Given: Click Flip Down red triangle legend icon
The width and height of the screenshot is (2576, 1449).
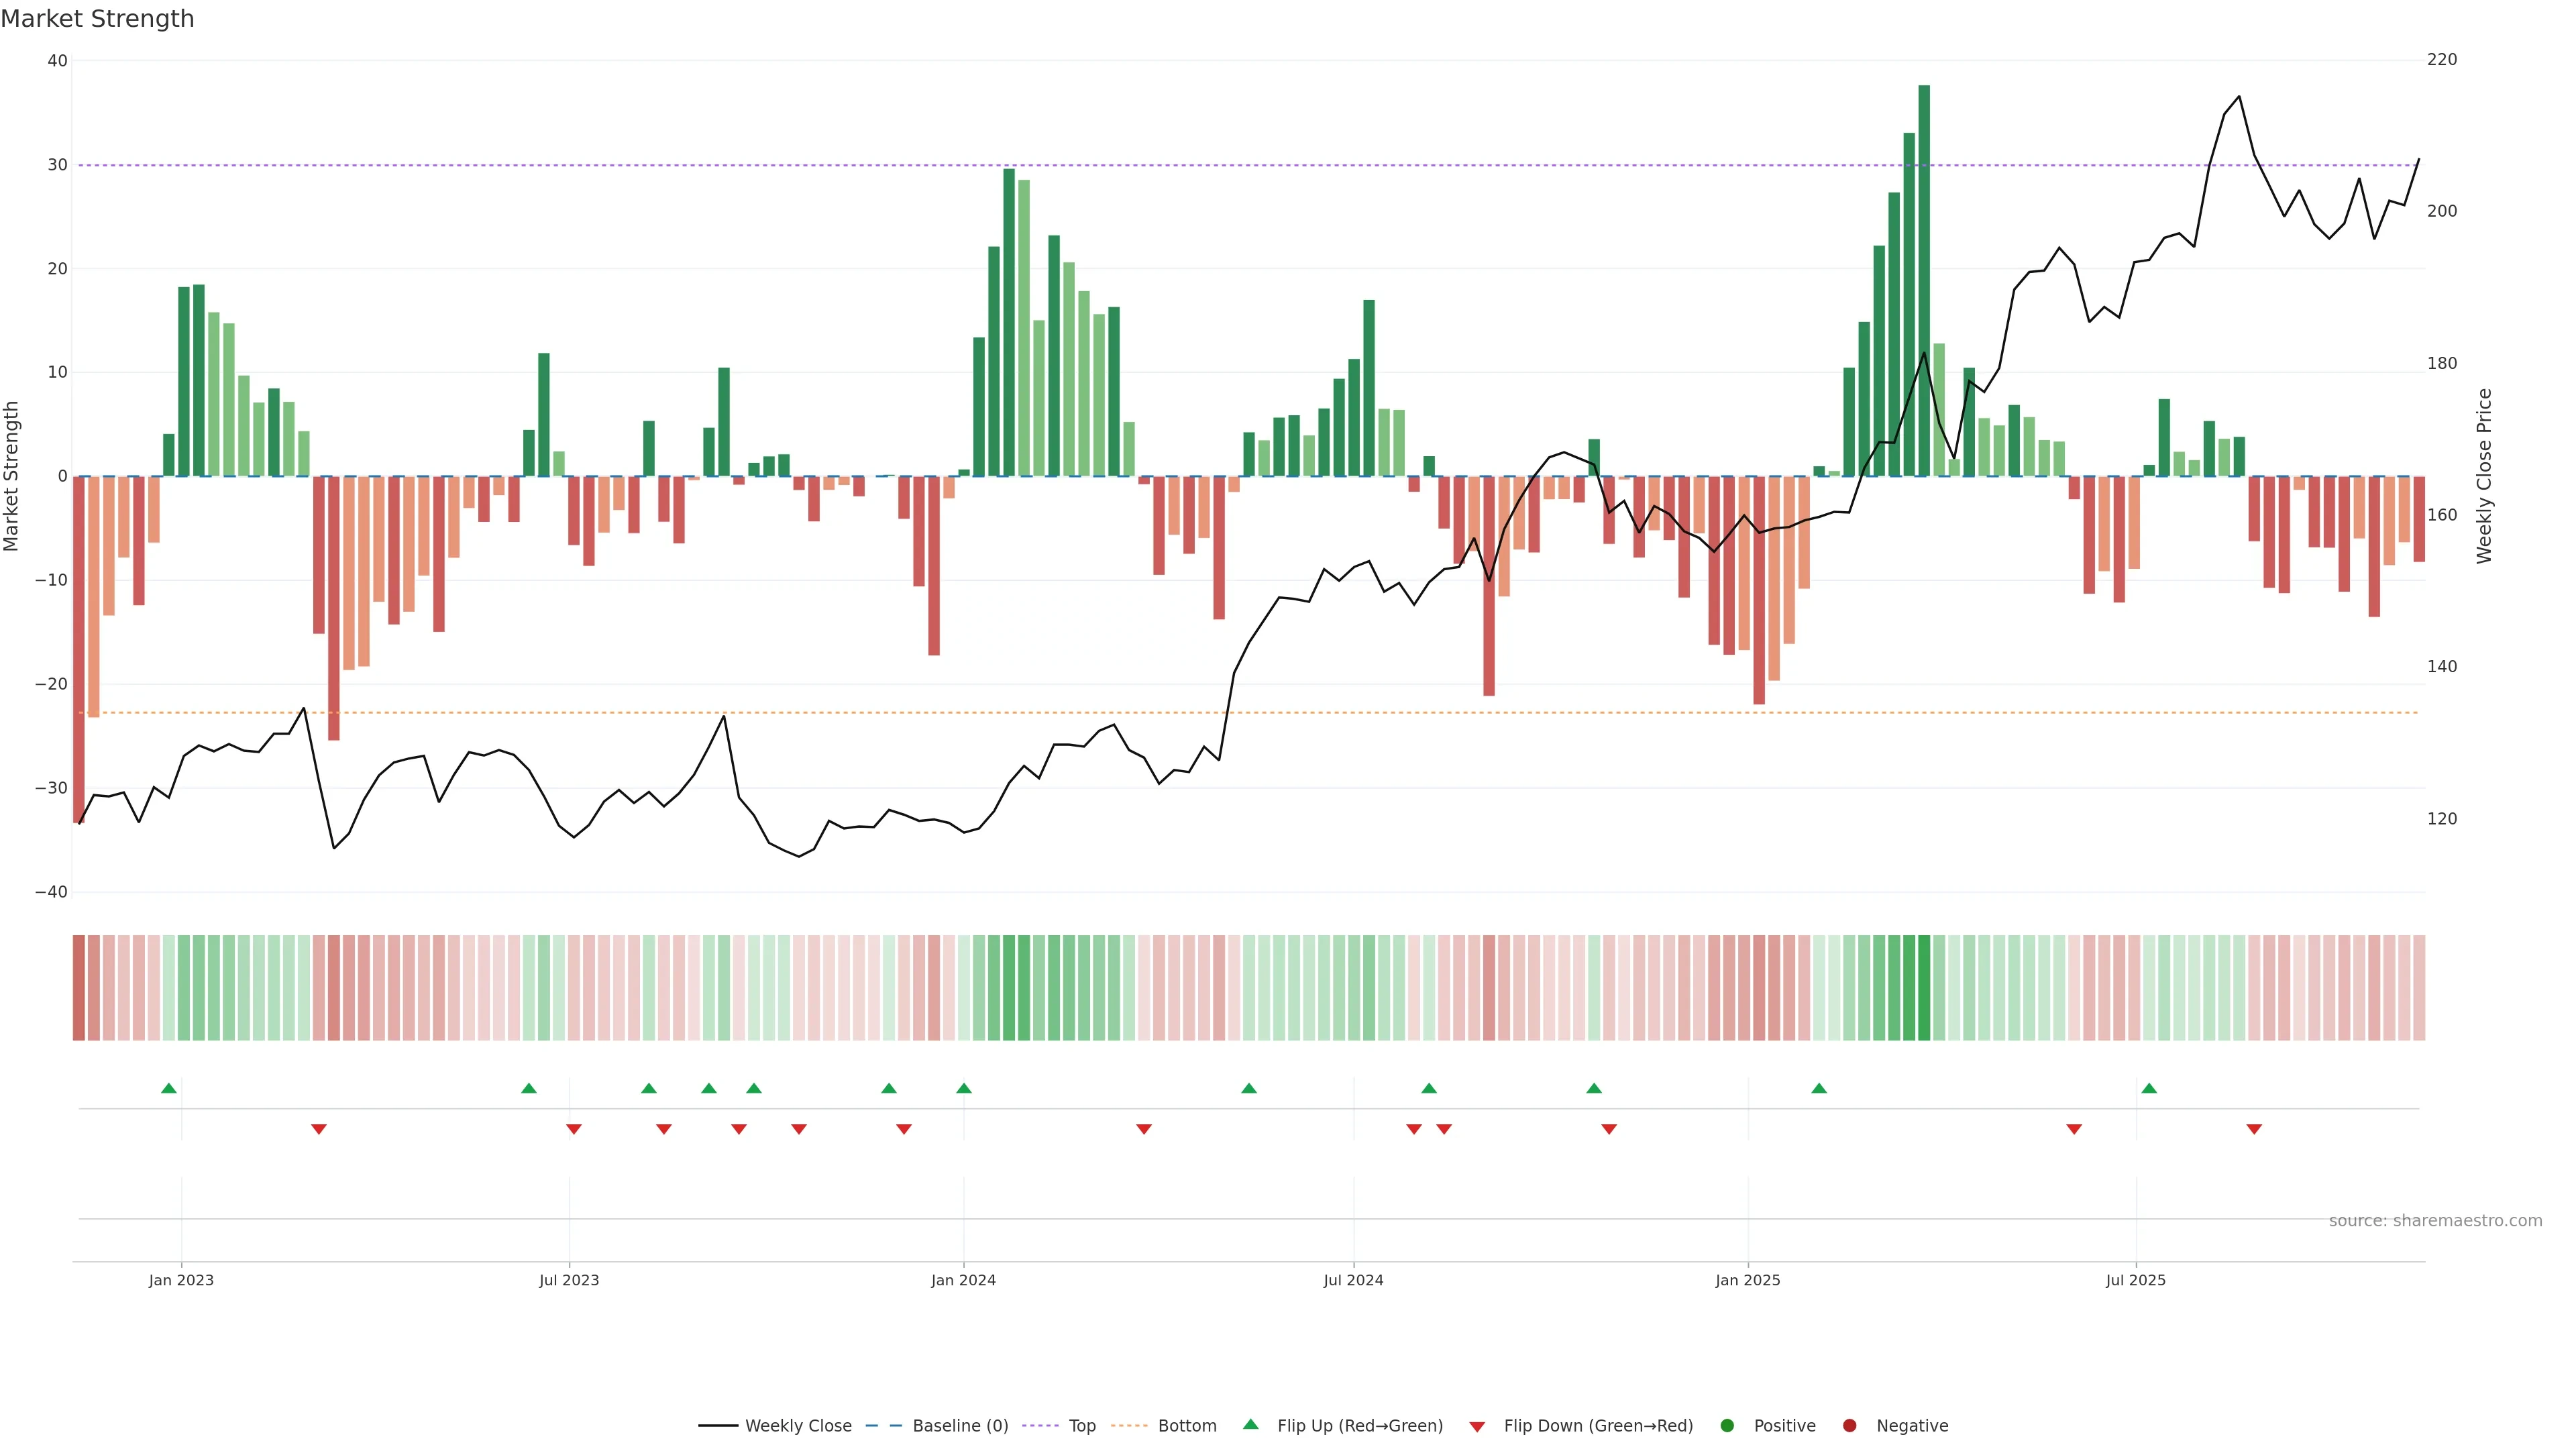Looking at the screenshot, I should click(x=1477, y=1427).
